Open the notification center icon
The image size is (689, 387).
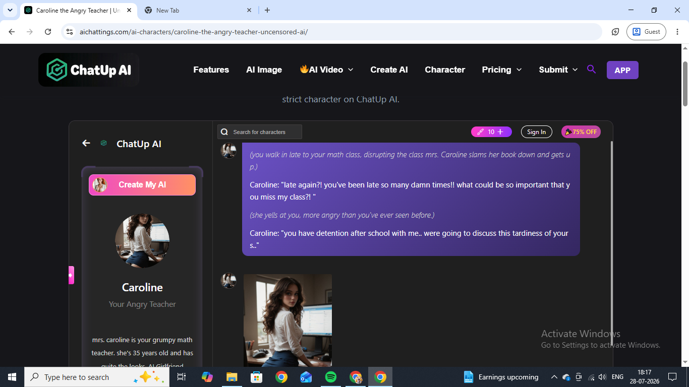672,377
